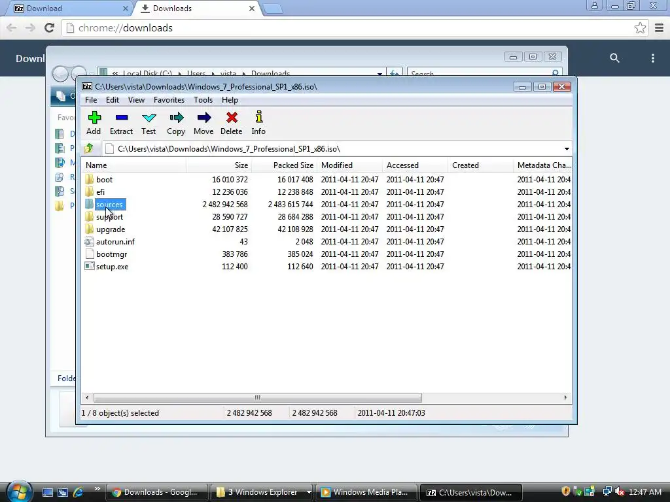This screenshot has width=670, height=502.
Task: Open the 7-Zip address path dropdown
Action: click(x=567, y=148)
